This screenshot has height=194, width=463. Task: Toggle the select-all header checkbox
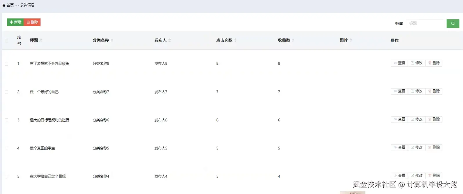pos(6,40)
